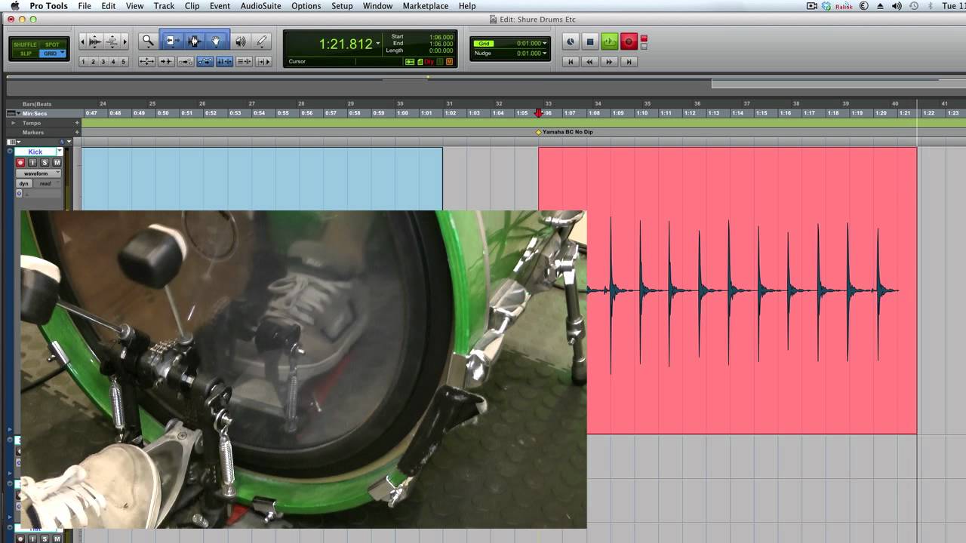Select the Grabber hand tool
This screenshot has height=543, width=966.
pyautogui.click(x=216, y=41)
